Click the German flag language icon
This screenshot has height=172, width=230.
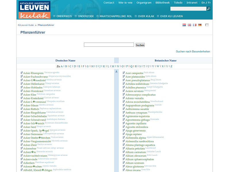200,25
